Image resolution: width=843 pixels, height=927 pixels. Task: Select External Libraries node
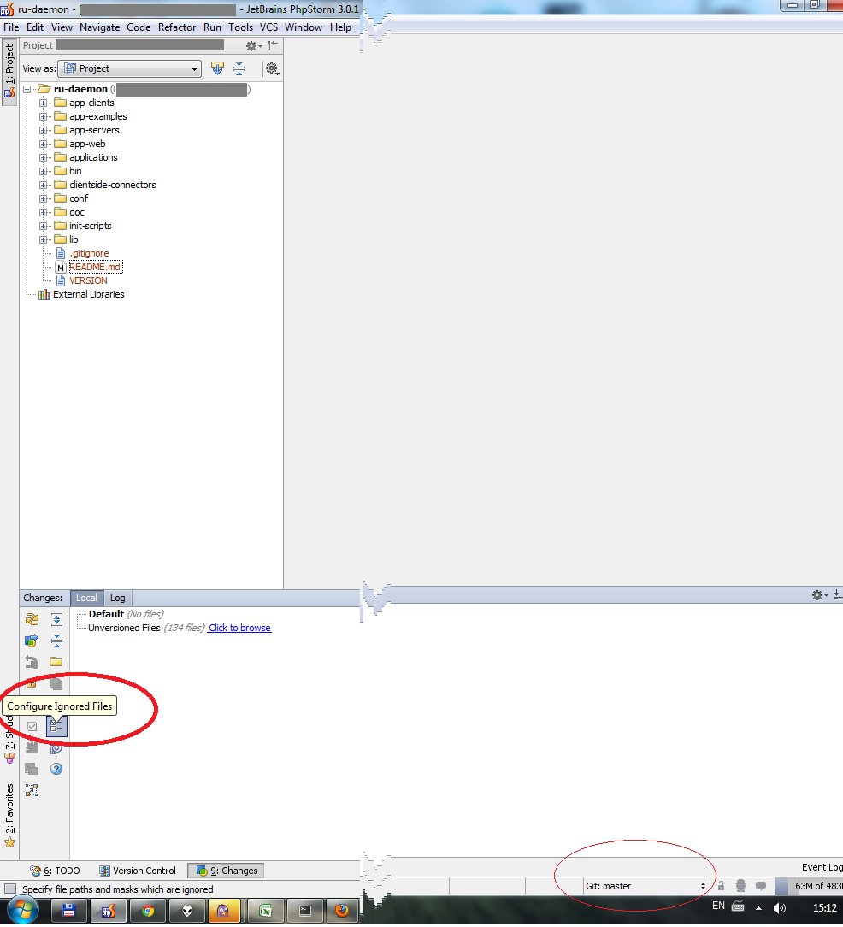coord(88,294)
